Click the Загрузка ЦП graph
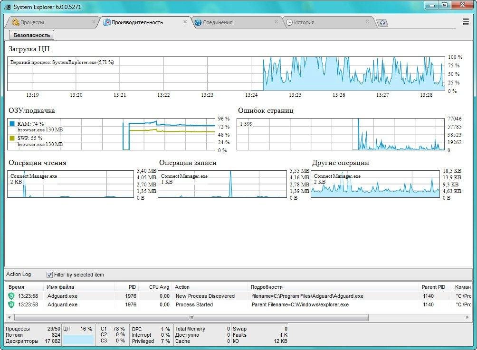 [226, 74]
